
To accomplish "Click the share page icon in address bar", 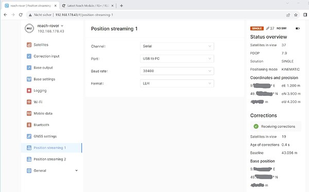I will click(288, 15).
